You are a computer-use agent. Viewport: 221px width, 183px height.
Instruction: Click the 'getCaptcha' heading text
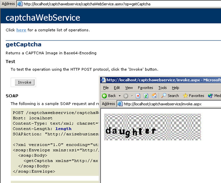coord(24,45)
